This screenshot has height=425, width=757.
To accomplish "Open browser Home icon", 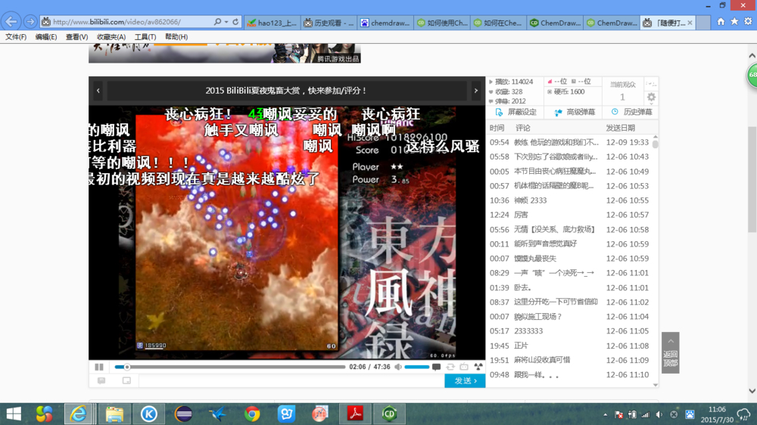I will point(721,22).
